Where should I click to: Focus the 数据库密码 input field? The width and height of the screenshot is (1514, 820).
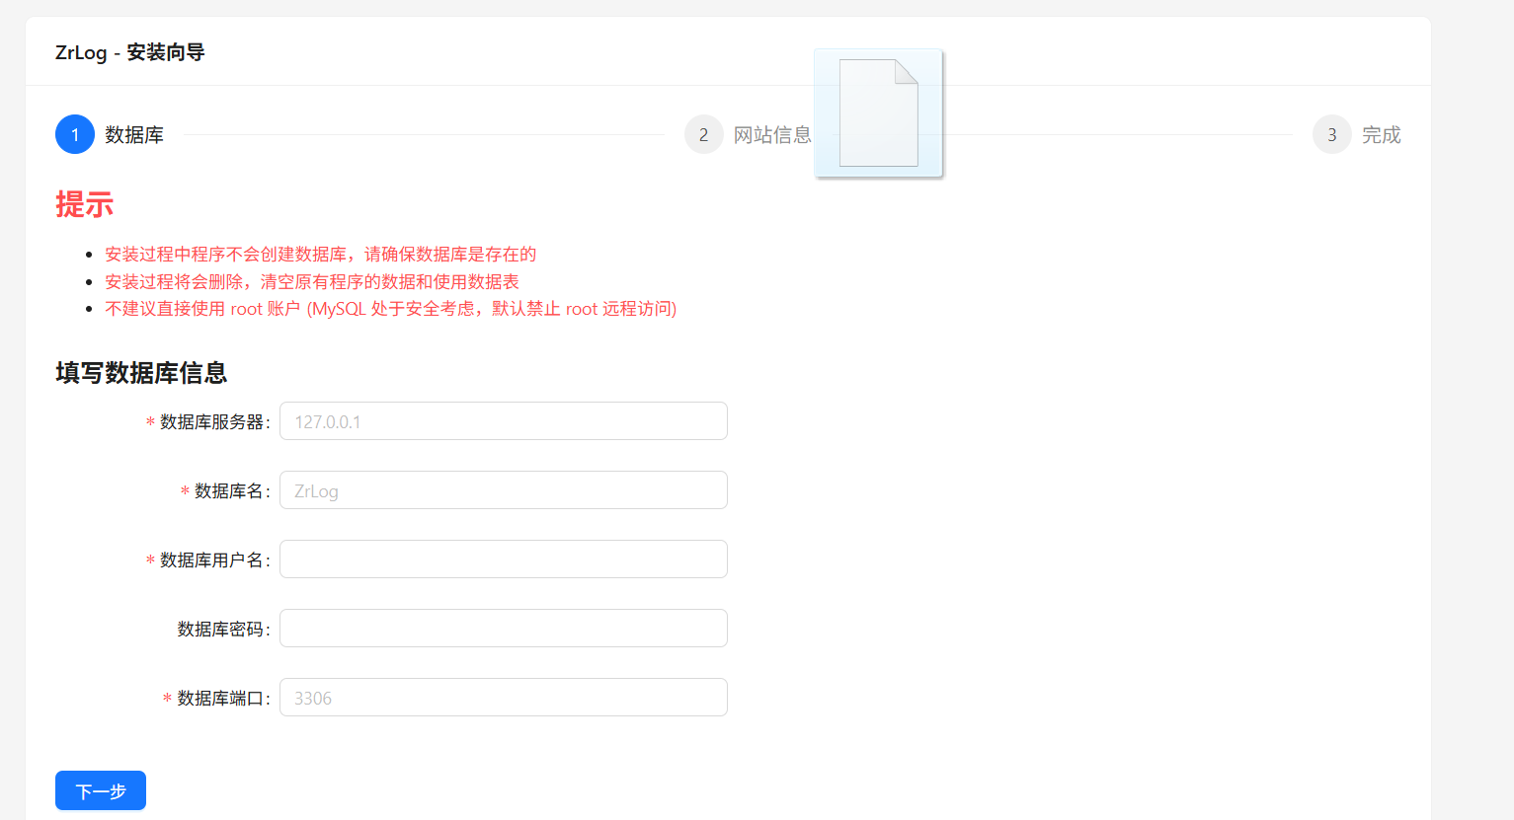(504, 629)
